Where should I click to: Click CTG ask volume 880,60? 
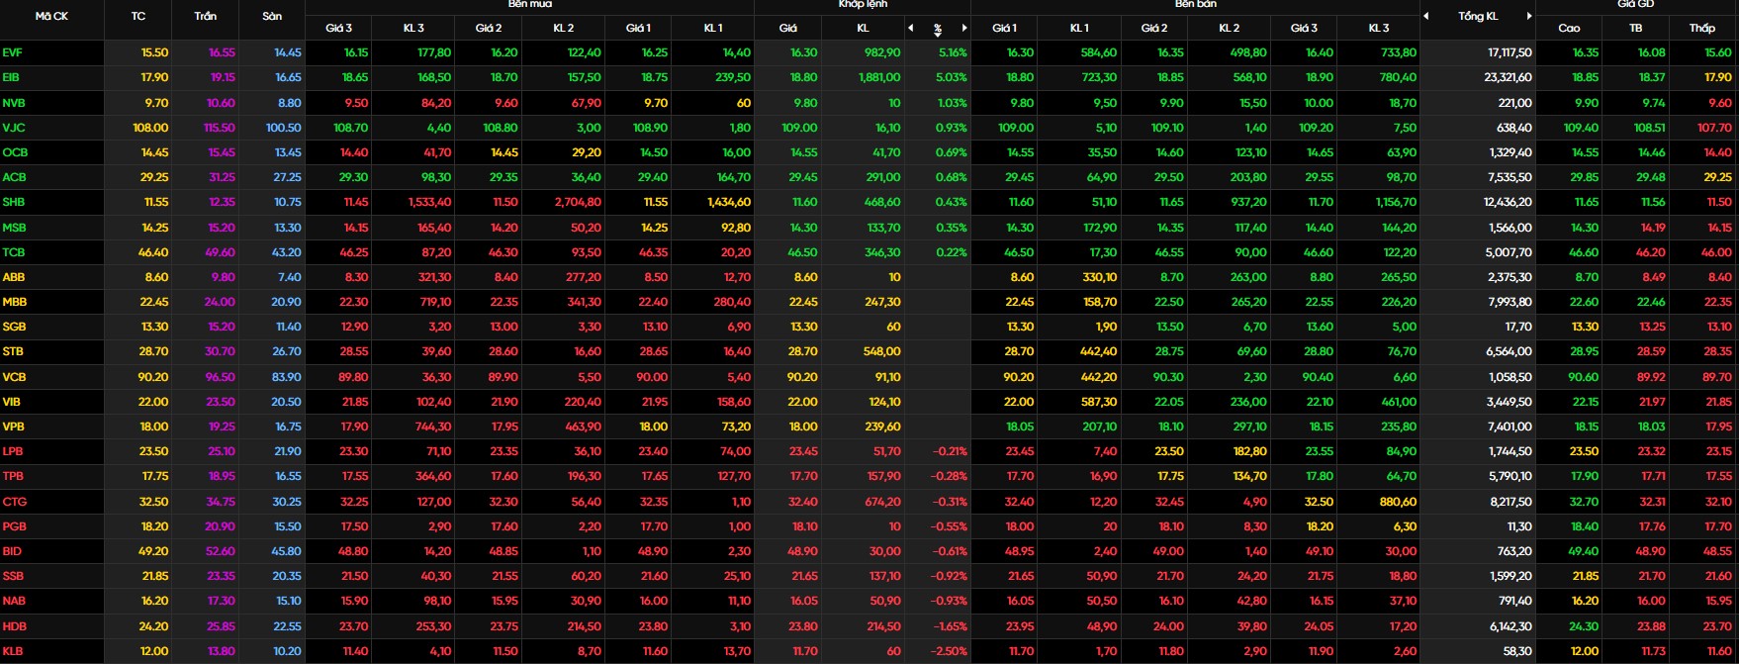(1399, 502)
